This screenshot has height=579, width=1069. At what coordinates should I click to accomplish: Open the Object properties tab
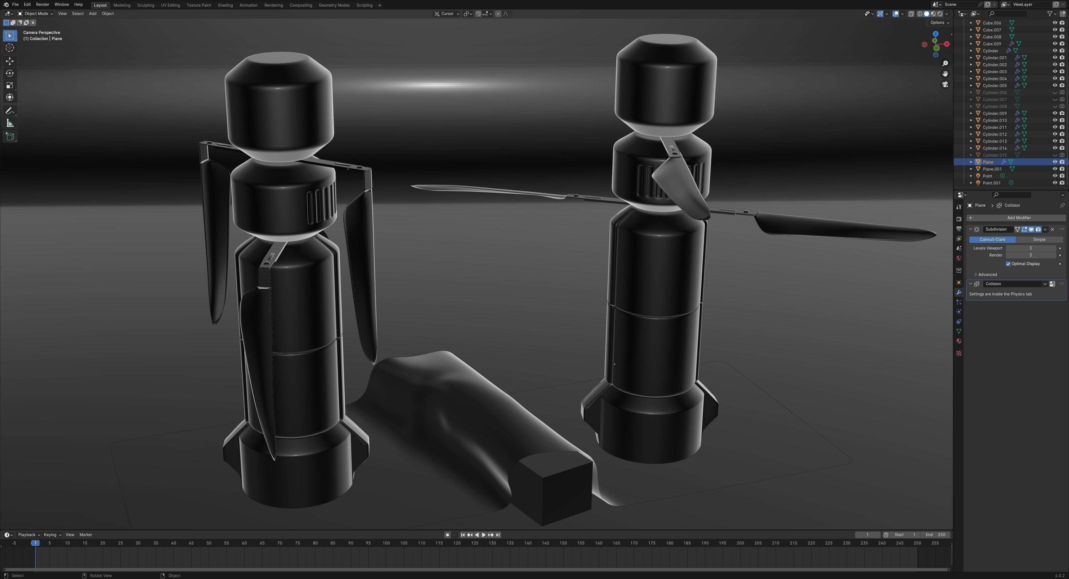tap(958, 283)
